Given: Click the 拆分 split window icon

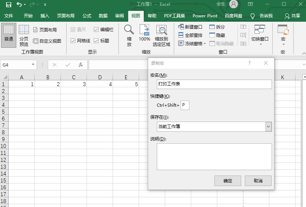Looking at the screenshot, I should [212, 27].
